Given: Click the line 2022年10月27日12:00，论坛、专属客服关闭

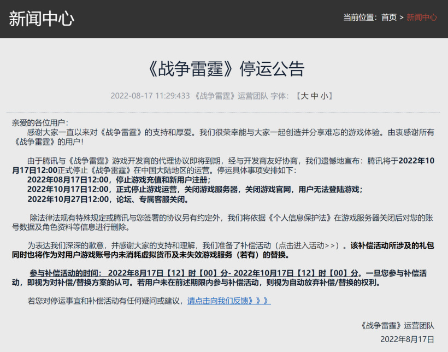Looking at the screenshot, I should [x=108, y=199].
